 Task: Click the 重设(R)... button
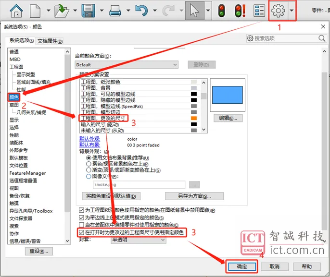[38, 251]
